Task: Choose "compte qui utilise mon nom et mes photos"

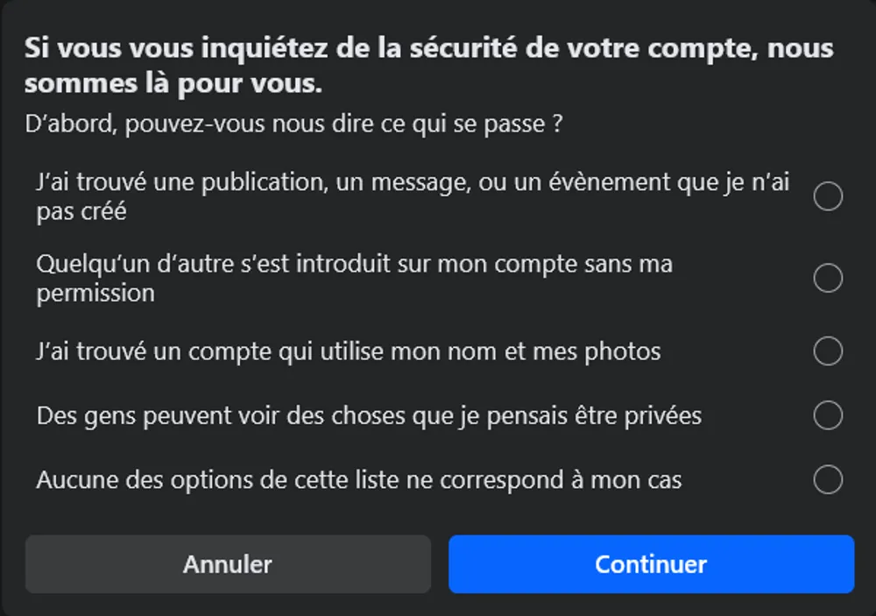Action: 827,351
